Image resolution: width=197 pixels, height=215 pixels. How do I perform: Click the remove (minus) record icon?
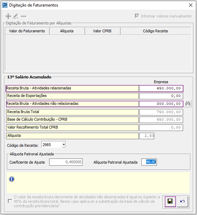pos(23,16)
